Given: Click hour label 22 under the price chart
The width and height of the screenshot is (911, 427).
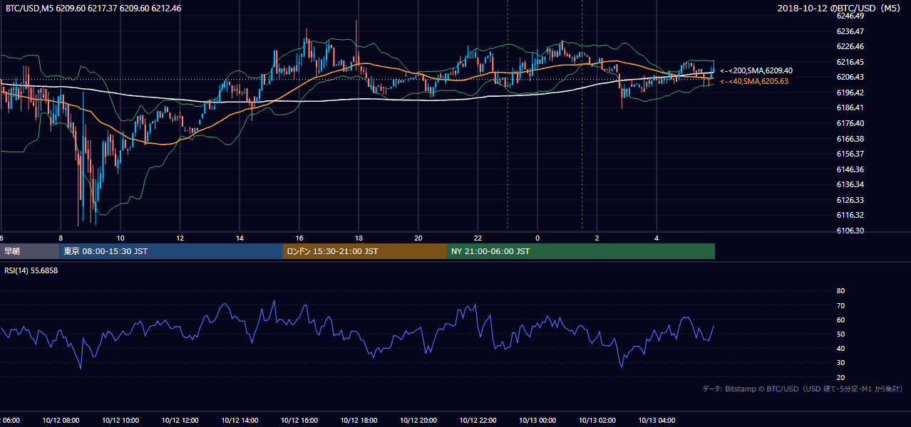Looking at the screenshot, I should pos(478,238).
